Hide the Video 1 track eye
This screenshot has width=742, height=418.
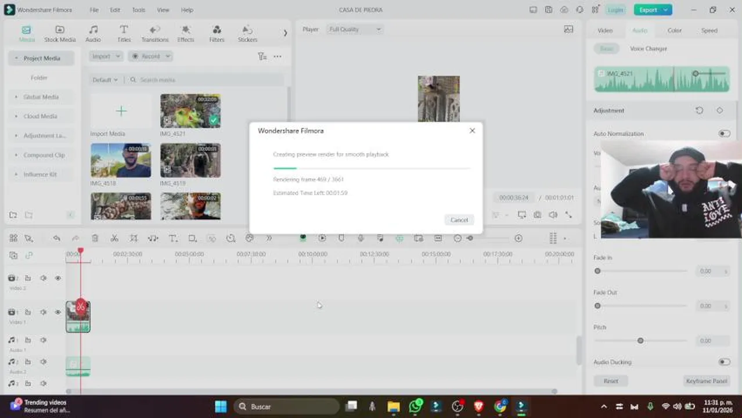click(x=57, y=312)
